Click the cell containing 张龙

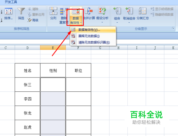pyautogui.click(x=27, y=113)
